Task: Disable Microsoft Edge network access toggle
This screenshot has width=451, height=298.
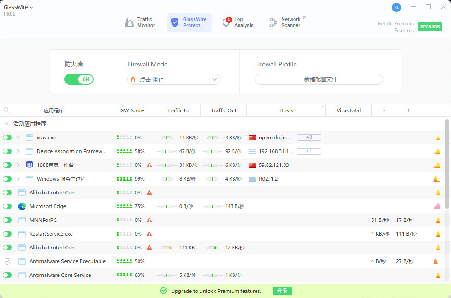Action: click(x=7, y=206)
